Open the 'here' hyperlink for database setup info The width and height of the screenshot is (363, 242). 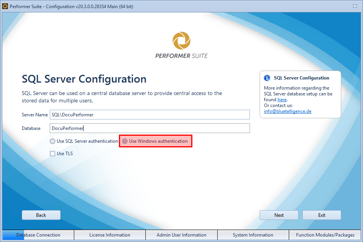click(x=282, y=99)
